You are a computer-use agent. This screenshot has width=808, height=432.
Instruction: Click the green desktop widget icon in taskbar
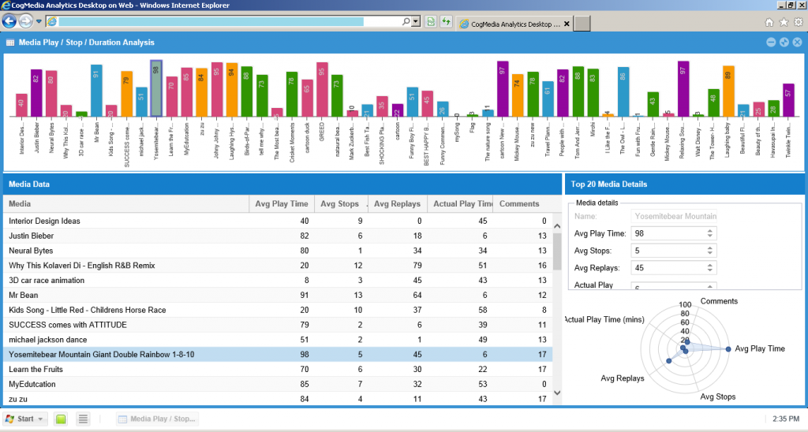pos(61,419)
